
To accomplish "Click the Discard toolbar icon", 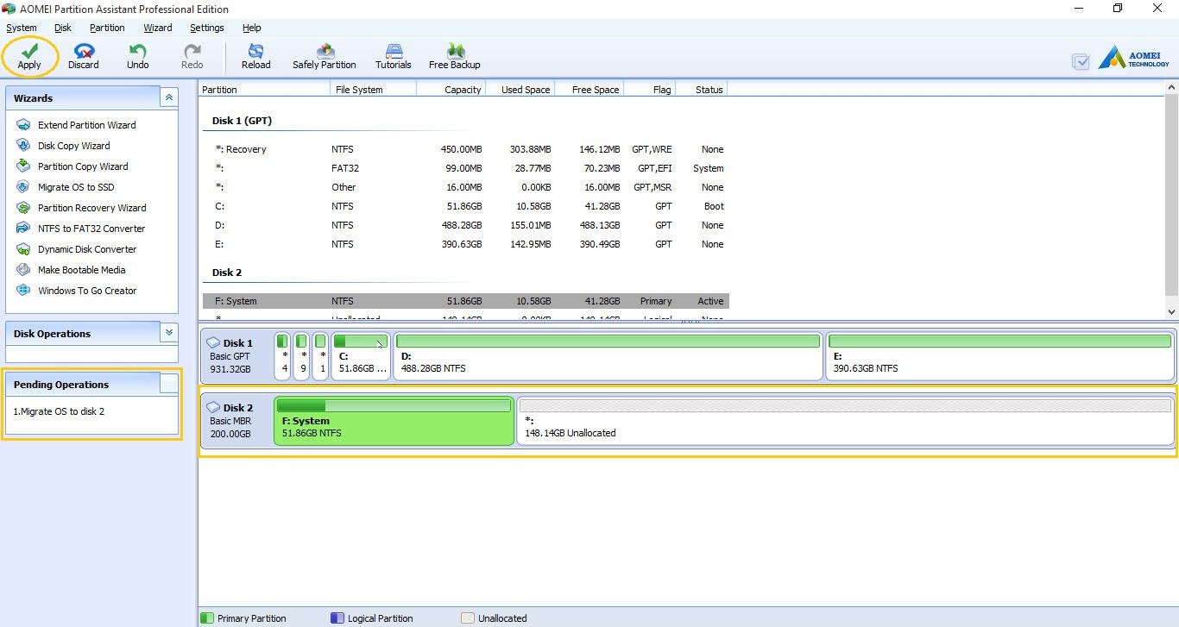I will [x=84, y=52].
